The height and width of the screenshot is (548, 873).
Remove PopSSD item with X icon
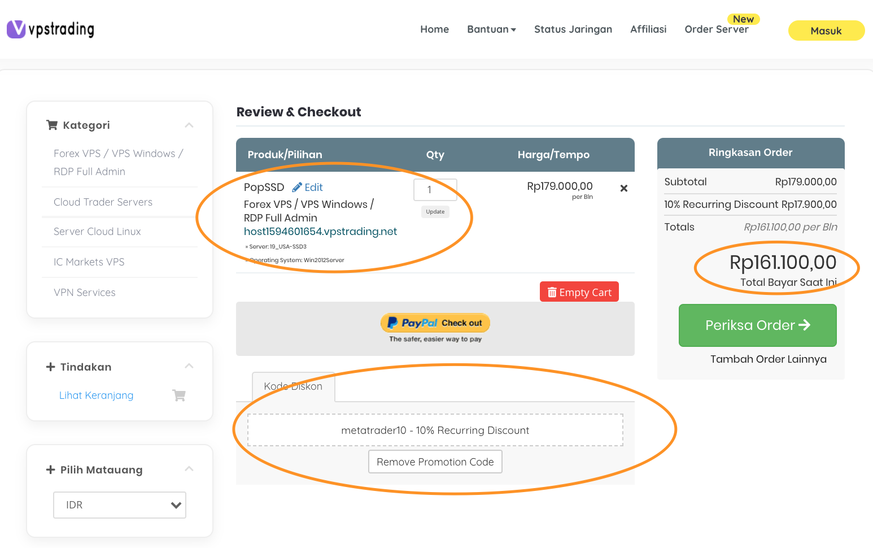(x=624, y=188)
